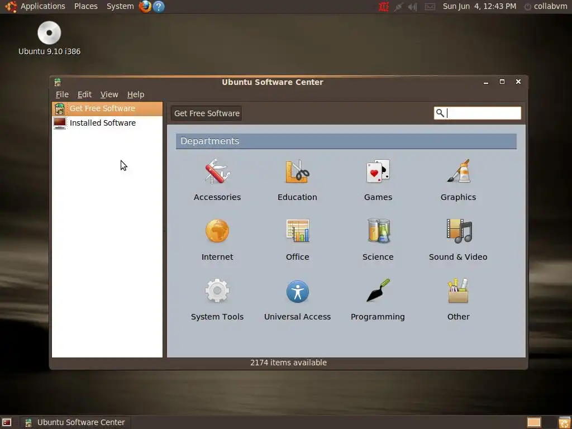Screen dimensions: 572x429
Task: Open the Universal Access department icon
Action: 297,291
